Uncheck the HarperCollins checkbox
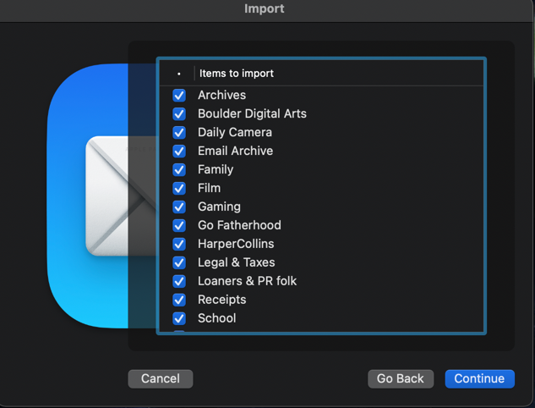This screenshot has height=408, width=535. pos(179,245)
